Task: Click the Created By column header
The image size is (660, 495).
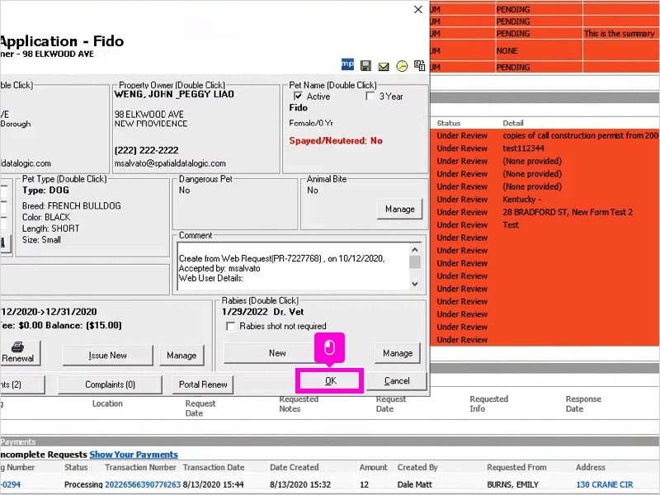Action: pyautogui.click(x=417, y=467)
